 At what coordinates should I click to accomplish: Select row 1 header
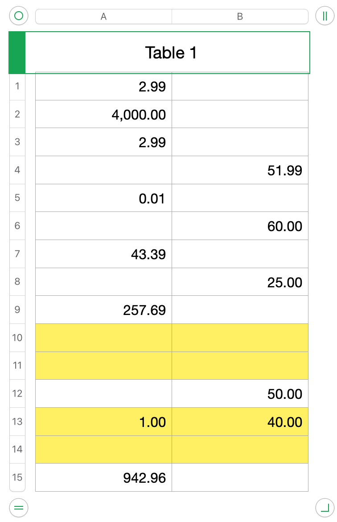point(17,86)
